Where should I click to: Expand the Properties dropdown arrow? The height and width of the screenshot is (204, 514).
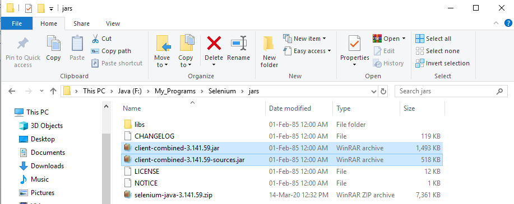[x=355, y=65]
